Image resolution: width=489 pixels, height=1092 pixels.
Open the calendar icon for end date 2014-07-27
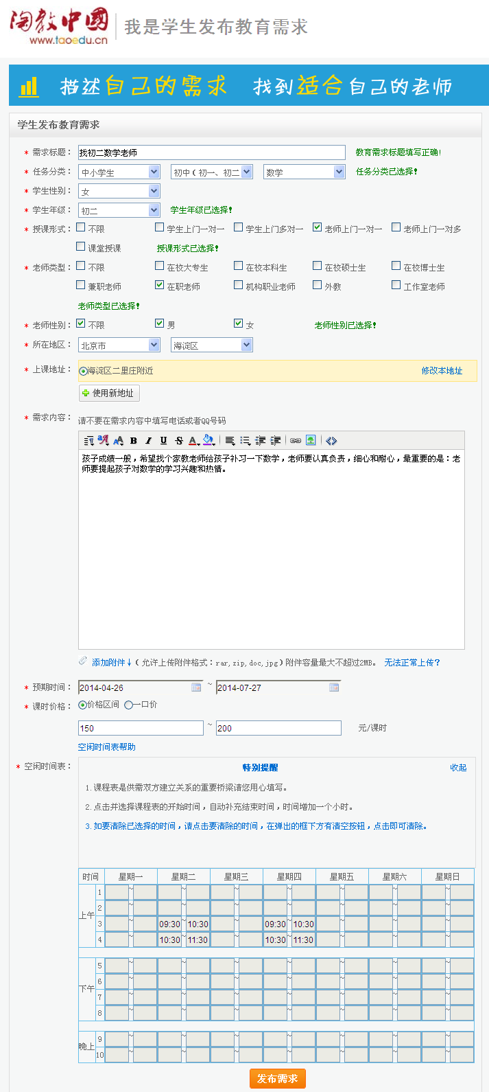(334, 687)
